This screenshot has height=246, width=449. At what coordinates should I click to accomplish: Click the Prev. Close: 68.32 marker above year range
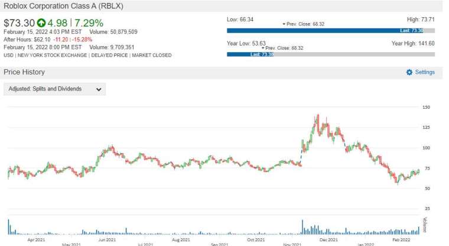[282, 48]
